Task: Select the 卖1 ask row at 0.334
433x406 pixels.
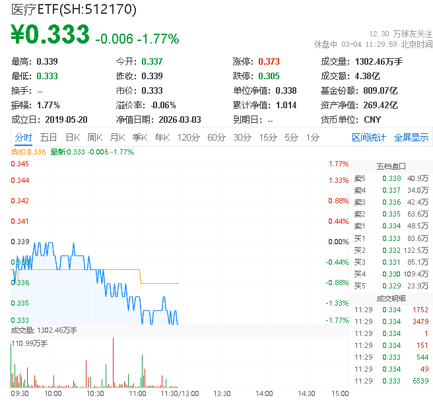Action: tap(391, 226)
